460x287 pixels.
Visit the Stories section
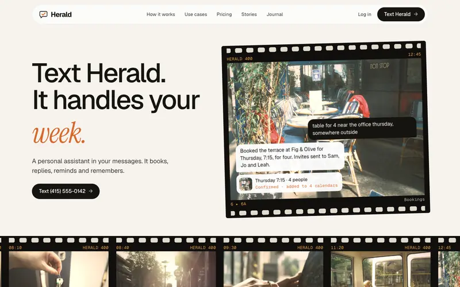pos(249,14)
